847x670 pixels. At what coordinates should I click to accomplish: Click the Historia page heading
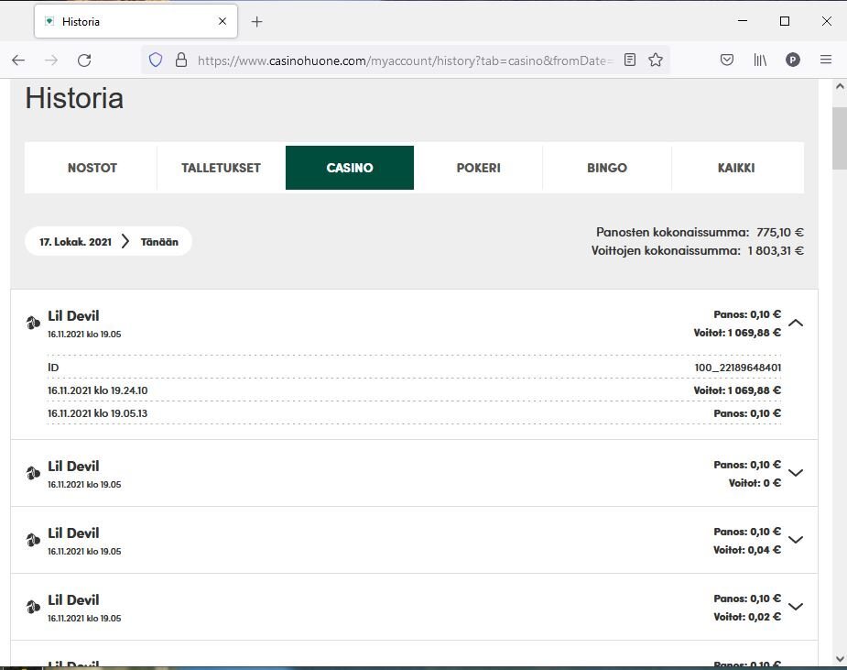pyautogui.click(x=74, y=98)
